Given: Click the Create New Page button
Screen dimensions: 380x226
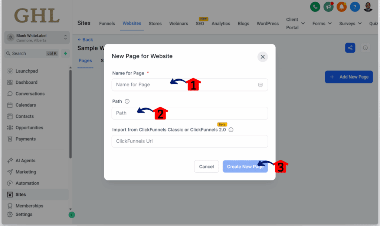Looking at the screenshot, I should (x=245, y=166).
